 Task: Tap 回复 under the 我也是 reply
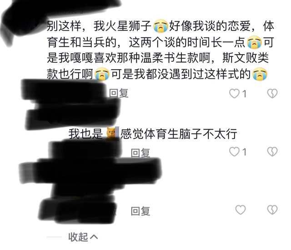pos(140,153)
